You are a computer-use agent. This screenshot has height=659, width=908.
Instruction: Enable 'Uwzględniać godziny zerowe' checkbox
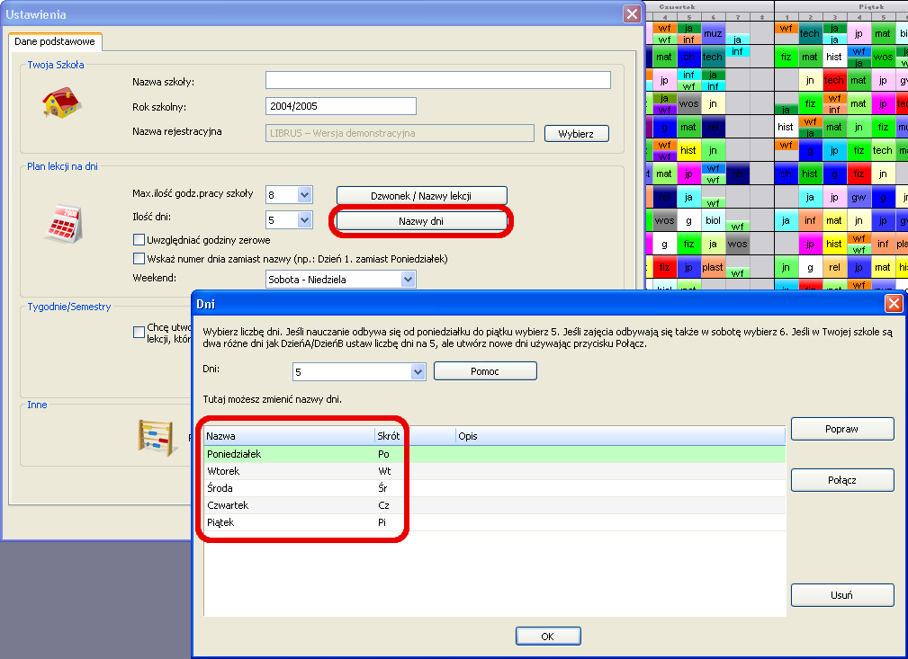tap(139, 240)
